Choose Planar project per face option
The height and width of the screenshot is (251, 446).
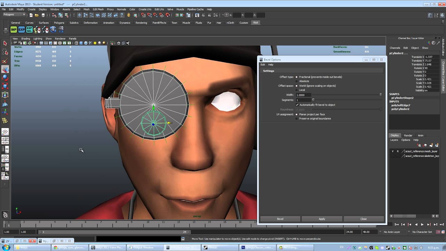pos(297,114)
